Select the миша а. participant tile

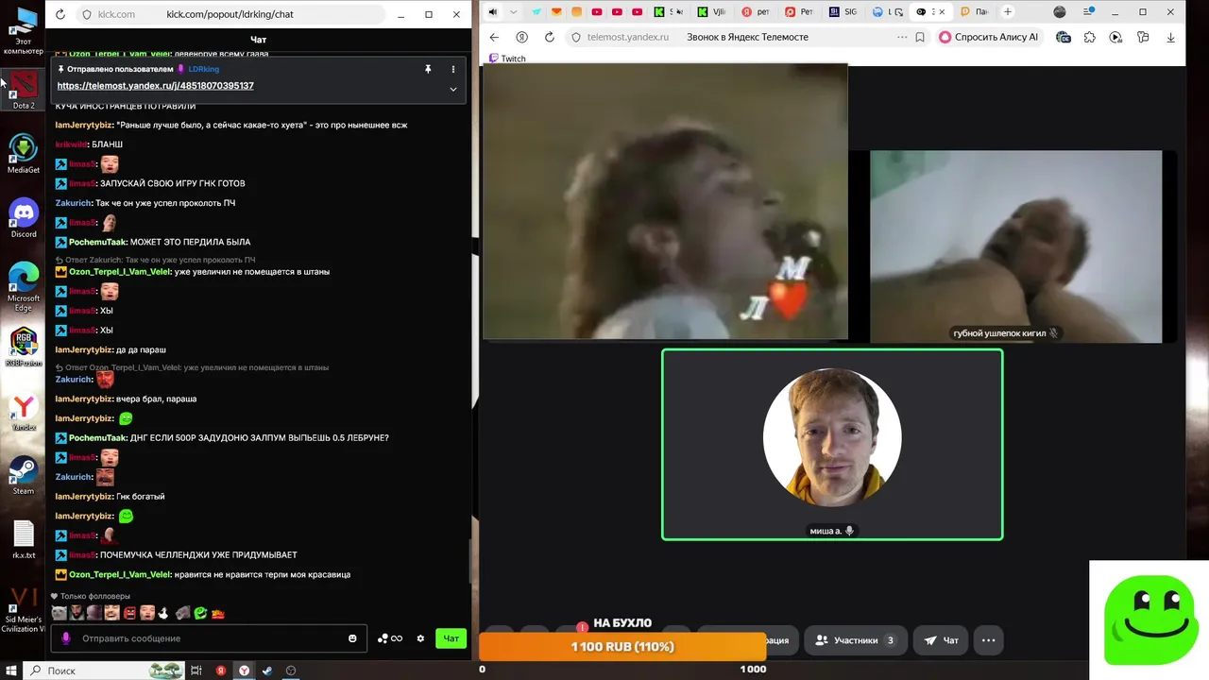pyautogui.click(x=832, y=445)
